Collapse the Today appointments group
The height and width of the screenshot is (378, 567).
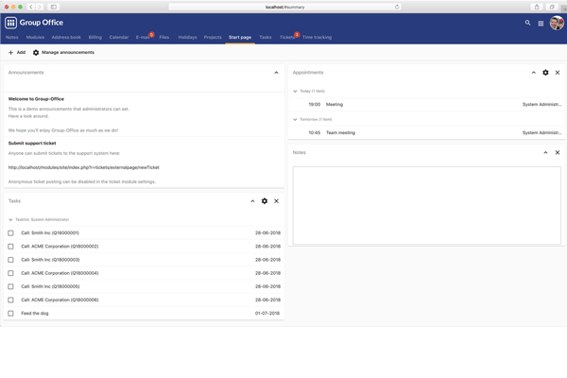click(296, 91)
